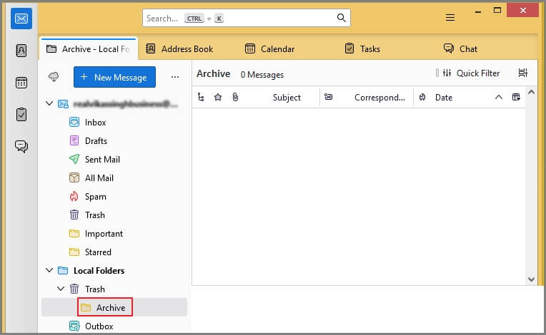
Task: Click the search magnifier icon
Action: pyautogui.click(x=342, y=18)
